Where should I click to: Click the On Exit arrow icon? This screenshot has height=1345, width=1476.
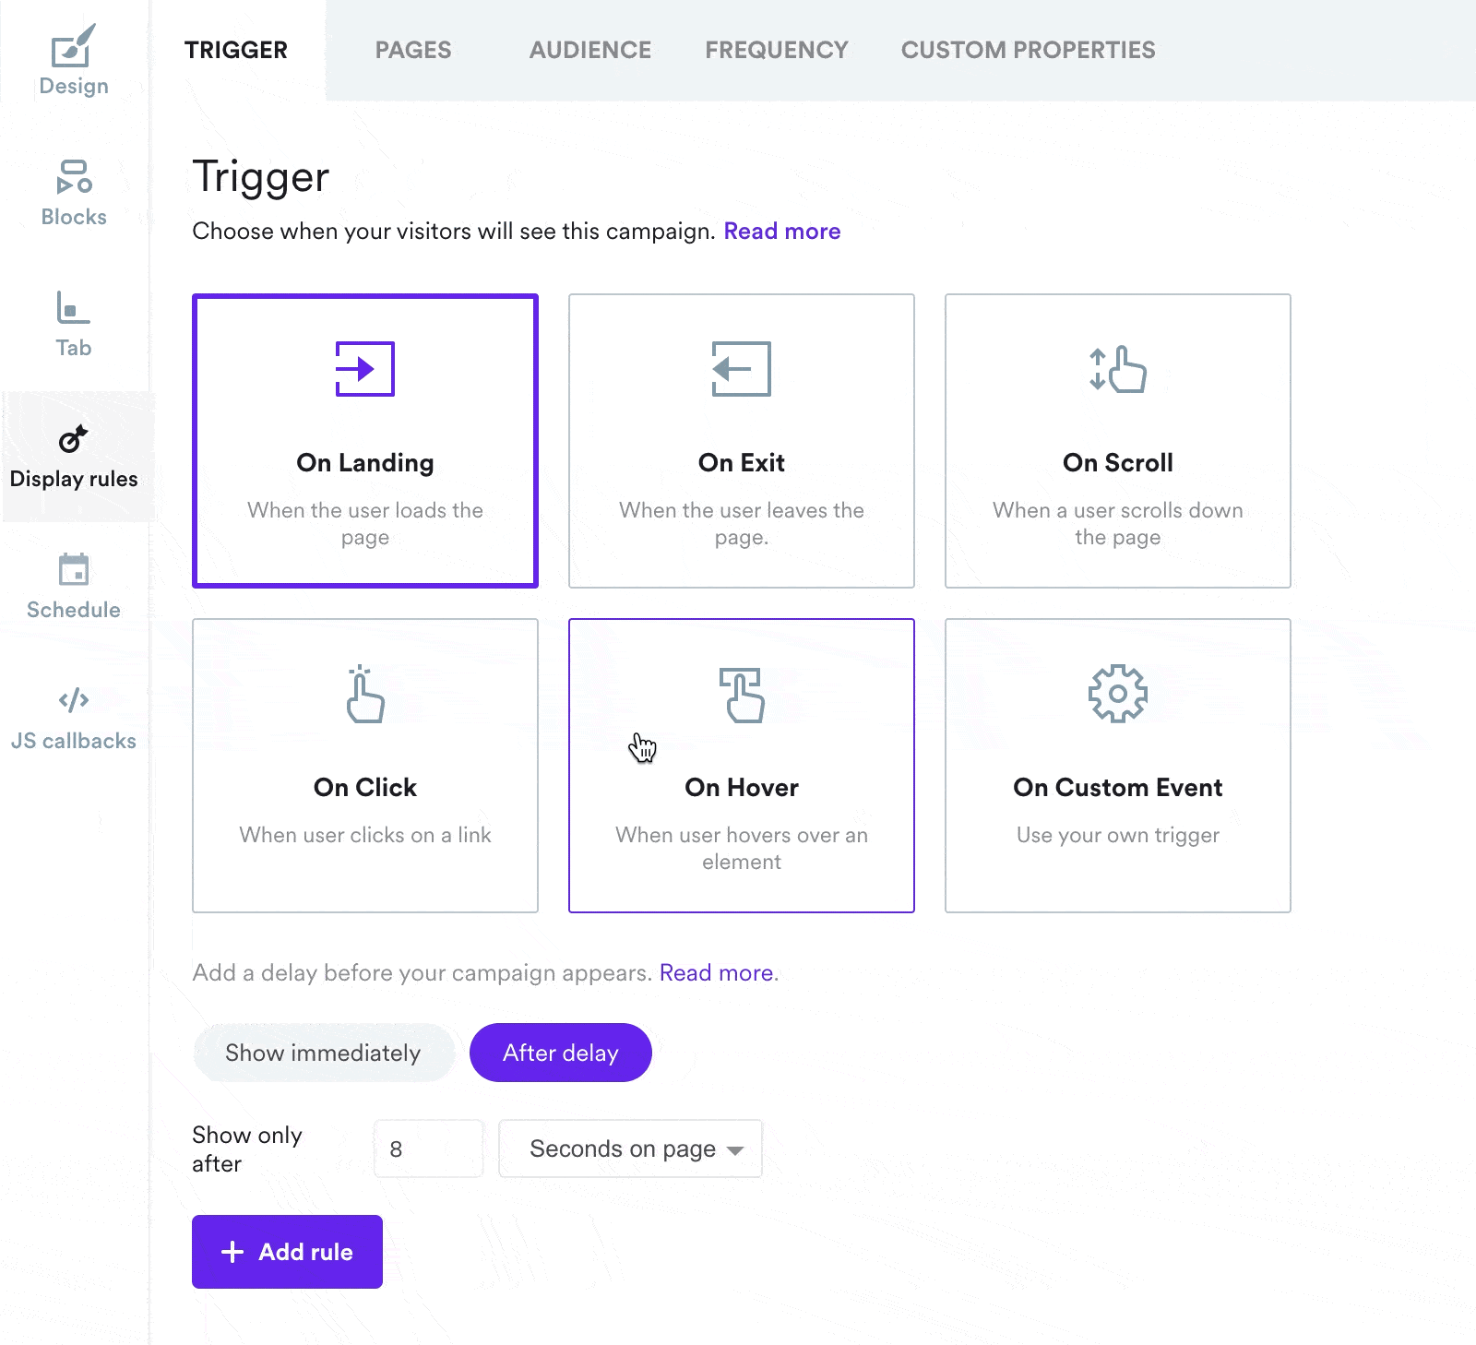[x=742, y=369]
